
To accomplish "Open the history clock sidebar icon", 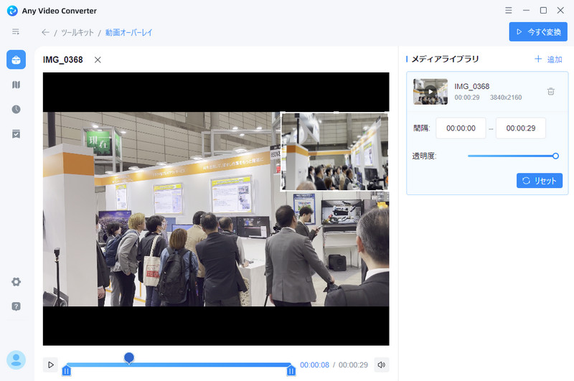I will pyautogui.click(x=16, y=110).
